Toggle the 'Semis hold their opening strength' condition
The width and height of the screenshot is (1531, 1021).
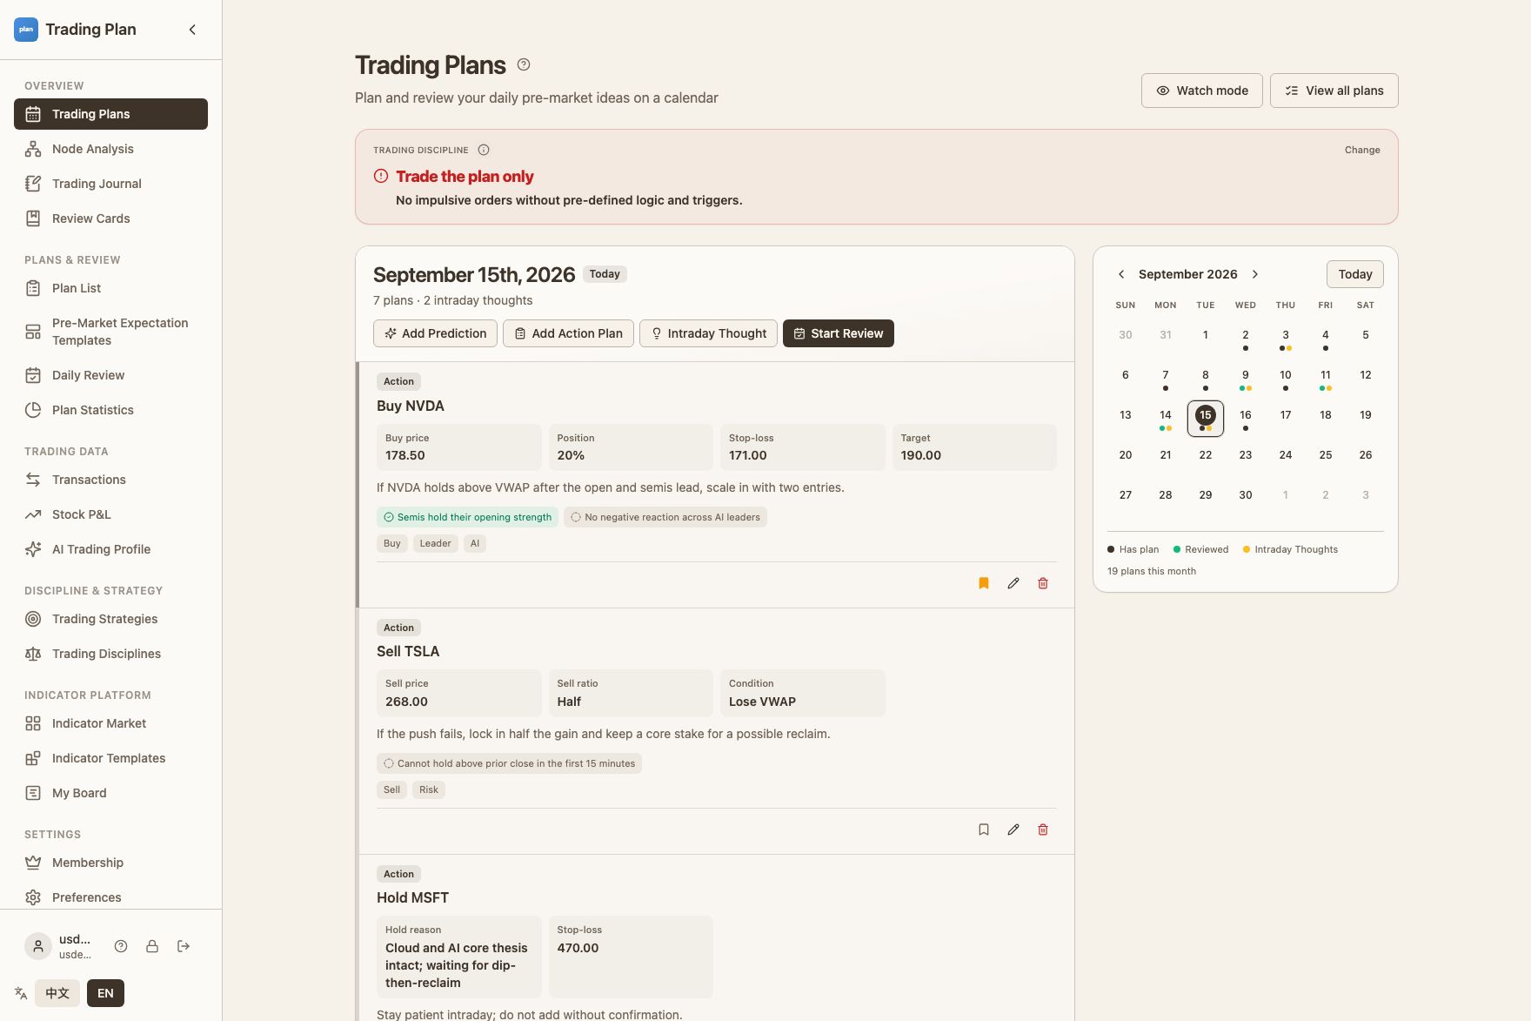click(x=467, y=517)
